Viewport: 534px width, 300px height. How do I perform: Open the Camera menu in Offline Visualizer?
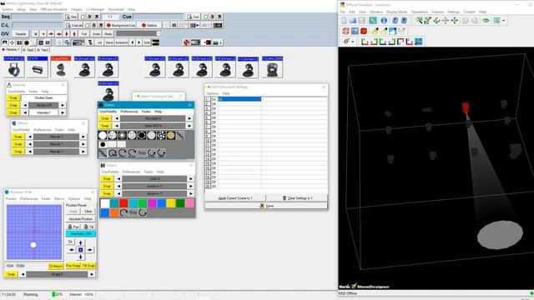(x=437, y=12)
